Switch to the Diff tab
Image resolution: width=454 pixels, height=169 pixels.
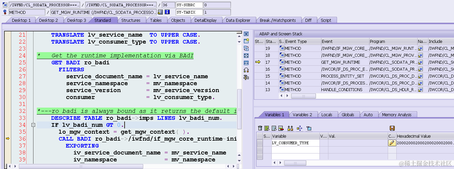(x=308, y=20)
